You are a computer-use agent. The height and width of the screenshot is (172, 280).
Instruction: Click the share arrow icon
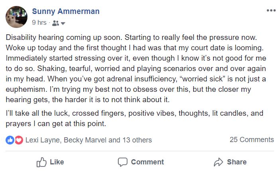click(x=218, y=162)
